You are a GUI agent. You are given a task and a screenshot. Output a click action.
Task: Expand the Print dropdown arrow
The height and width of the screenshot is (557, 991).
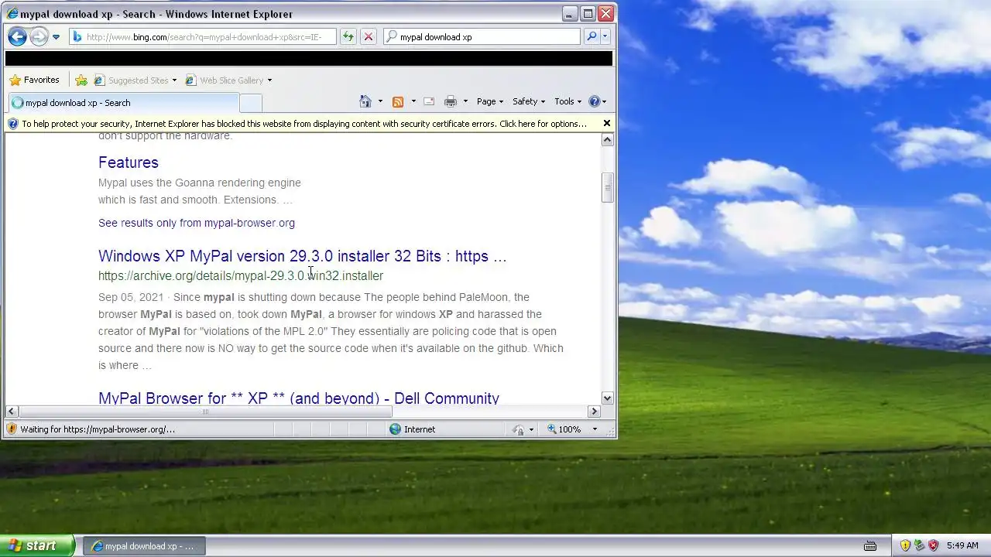pos(465,101)
